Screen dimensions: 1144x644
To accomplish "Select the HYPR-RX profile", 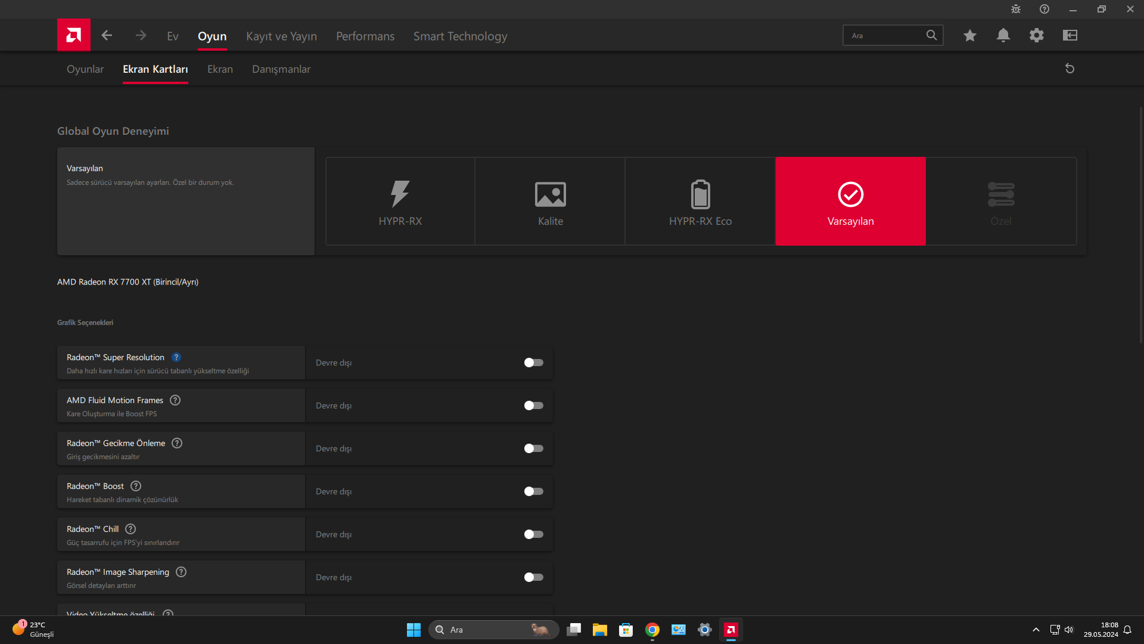I will [x=400, y=201].
